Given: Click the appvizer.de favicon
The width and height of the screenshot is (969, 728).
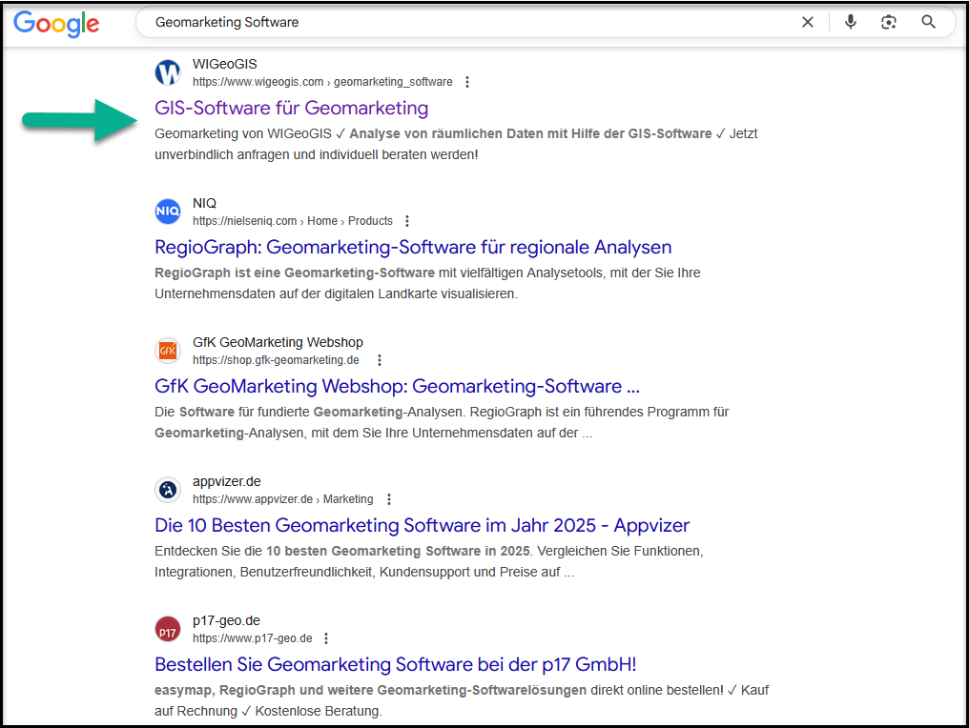Looking at the screenshot, I should click(168, 490).
